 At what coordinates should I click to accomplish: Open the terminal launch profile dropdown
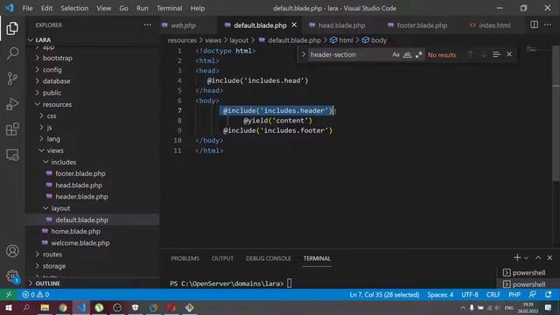point(526,258)
